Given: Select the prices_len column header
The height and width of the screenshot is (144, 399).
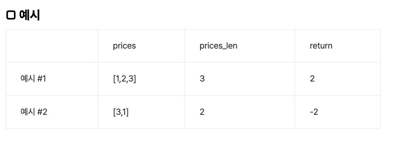Looking at the screenshot, I should click(x=218, y=46).
